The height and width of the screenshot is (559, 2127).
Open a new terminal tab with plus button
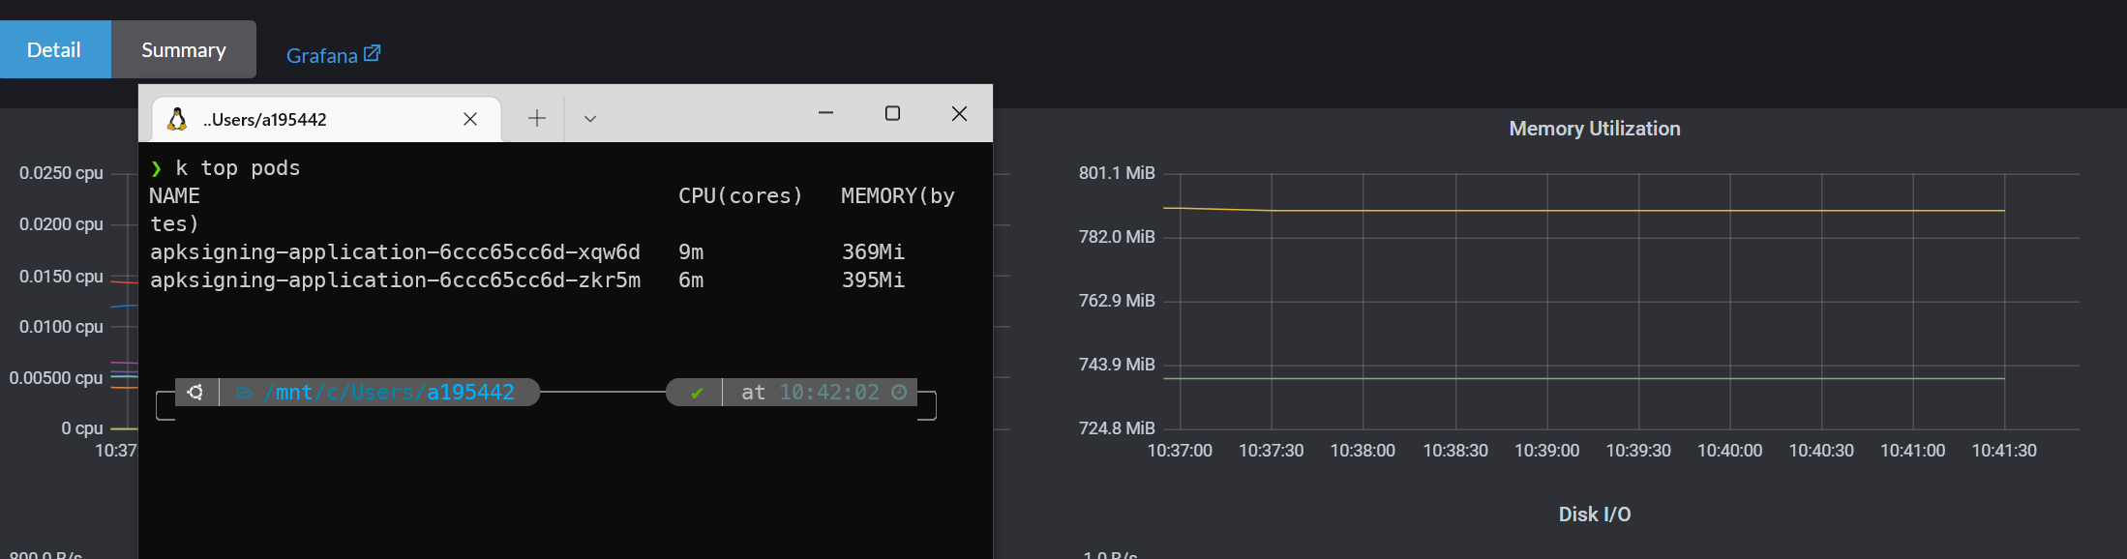[x=537, y=118]
